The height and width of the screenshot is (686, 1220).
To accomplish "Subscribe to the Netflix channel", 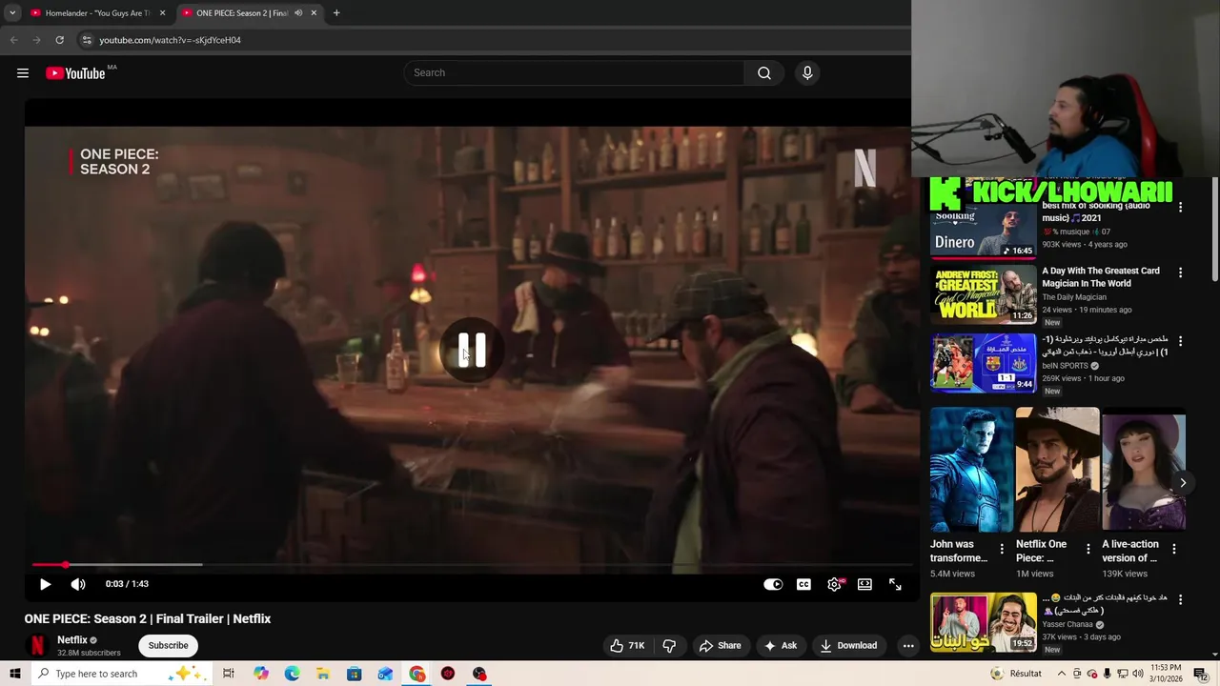I will (x=168, y=645).
